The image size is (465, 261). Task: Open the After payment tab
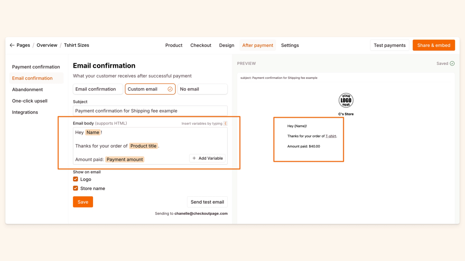click(258, 45)
